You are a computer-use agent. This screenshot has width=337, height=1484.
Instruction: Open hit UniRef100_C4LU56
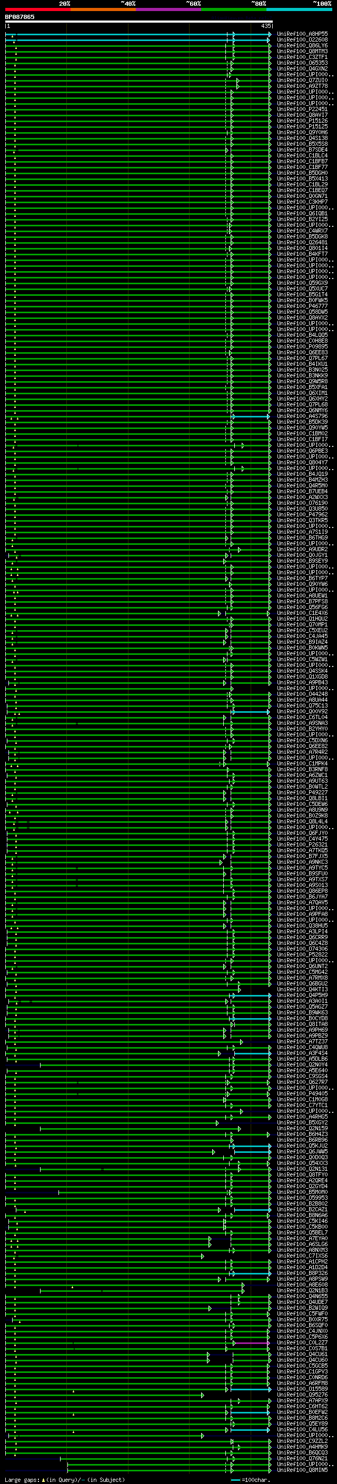pyautogui.click(x=302, y=1429)
